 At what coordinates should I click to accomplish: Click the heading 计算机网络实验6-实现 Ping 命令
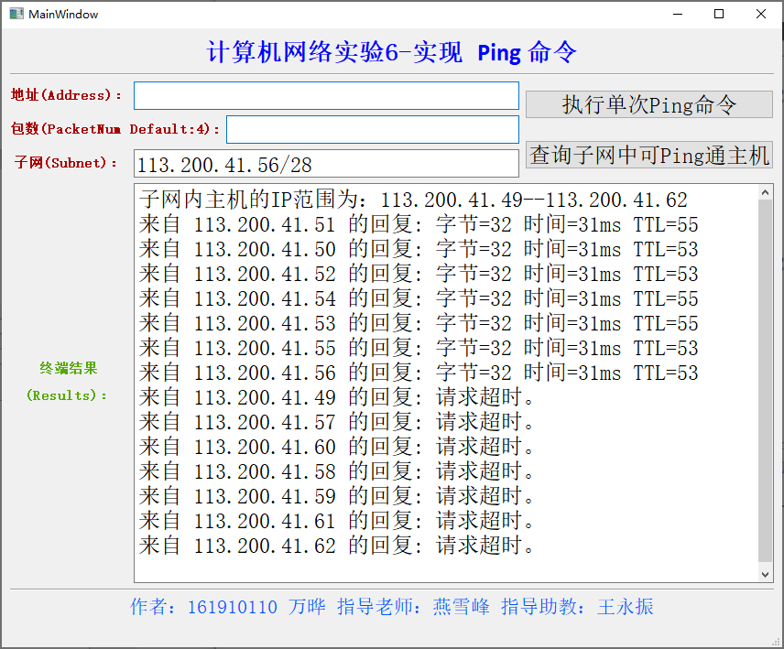coord(392,52)
